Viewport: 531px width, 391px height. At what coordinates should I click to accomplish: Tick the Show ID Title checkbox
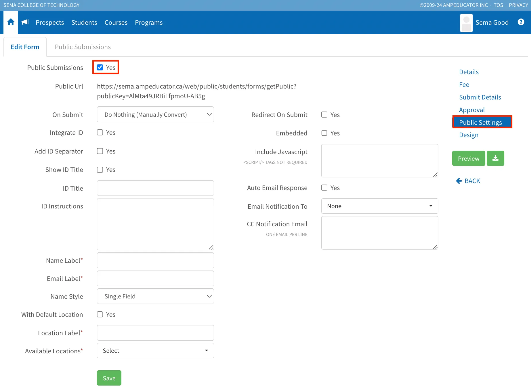[x=100, y=170]
